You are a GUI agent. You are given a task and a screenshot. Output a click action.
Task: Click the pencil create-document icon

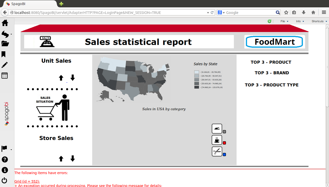point(5,65)
